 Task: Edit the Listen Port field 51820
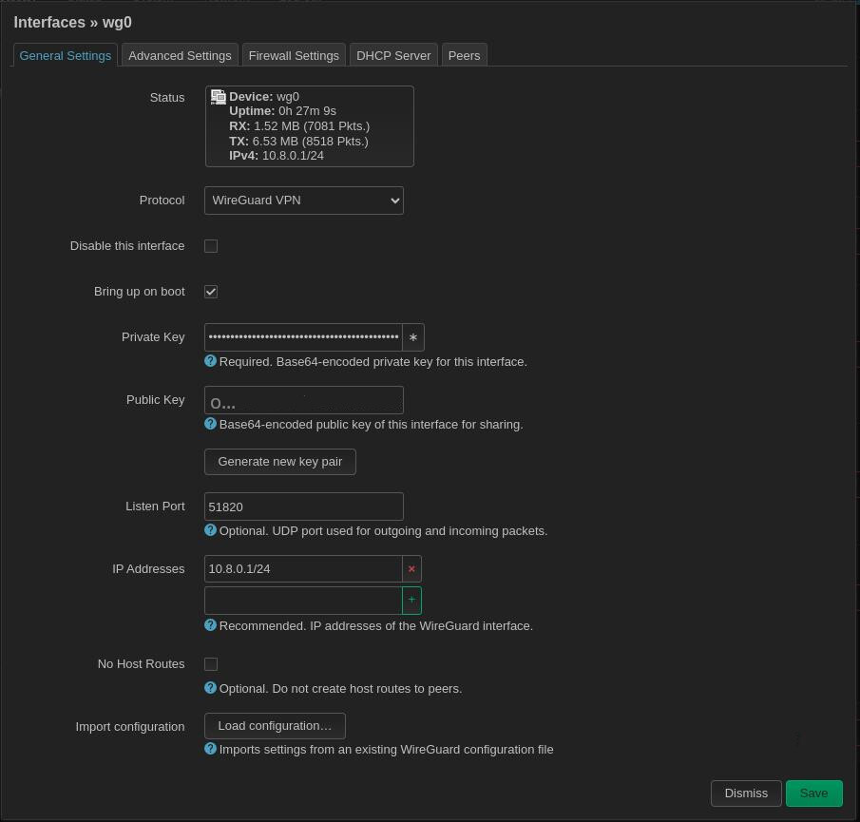pos(304,507)
